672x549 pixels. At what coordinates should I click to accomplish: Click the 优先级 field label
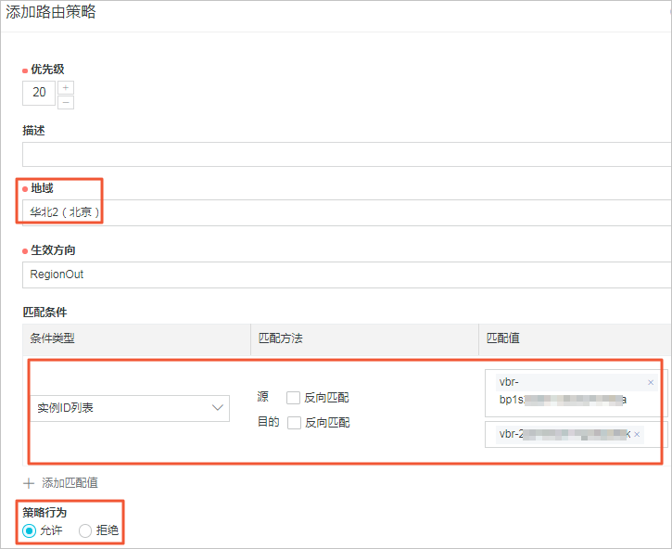tap(47, 69)
